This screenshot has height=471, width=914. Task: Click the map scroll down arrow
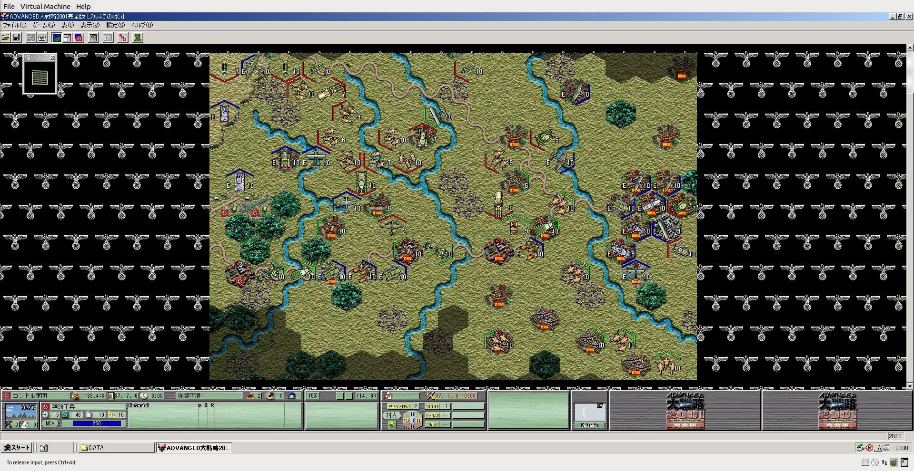pyautogui.click(x=910, y=386)
